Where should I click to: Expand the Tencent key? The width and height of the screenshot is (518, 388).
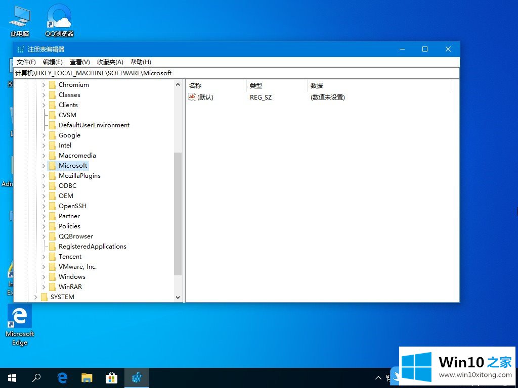(x=44, y=257)
